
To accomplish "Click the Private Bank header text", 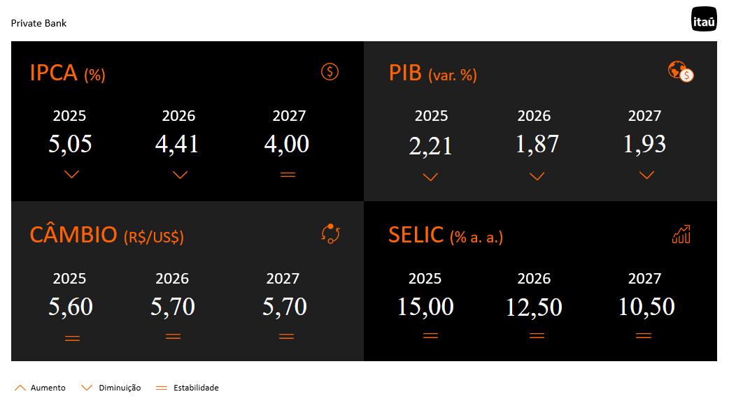I will 38,23.
